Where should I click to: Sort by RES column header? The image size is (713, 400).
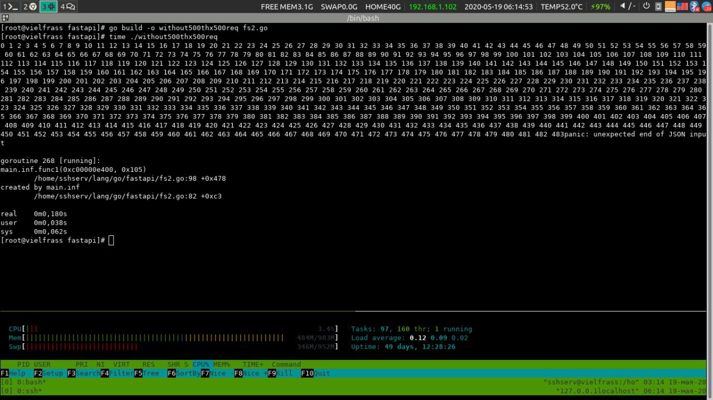point(149,364)
